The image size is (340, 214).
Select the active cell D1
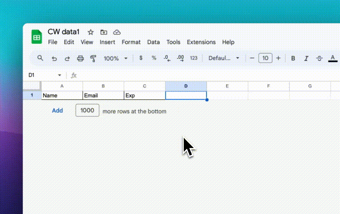pyautogui.click(x=186, y=95)
